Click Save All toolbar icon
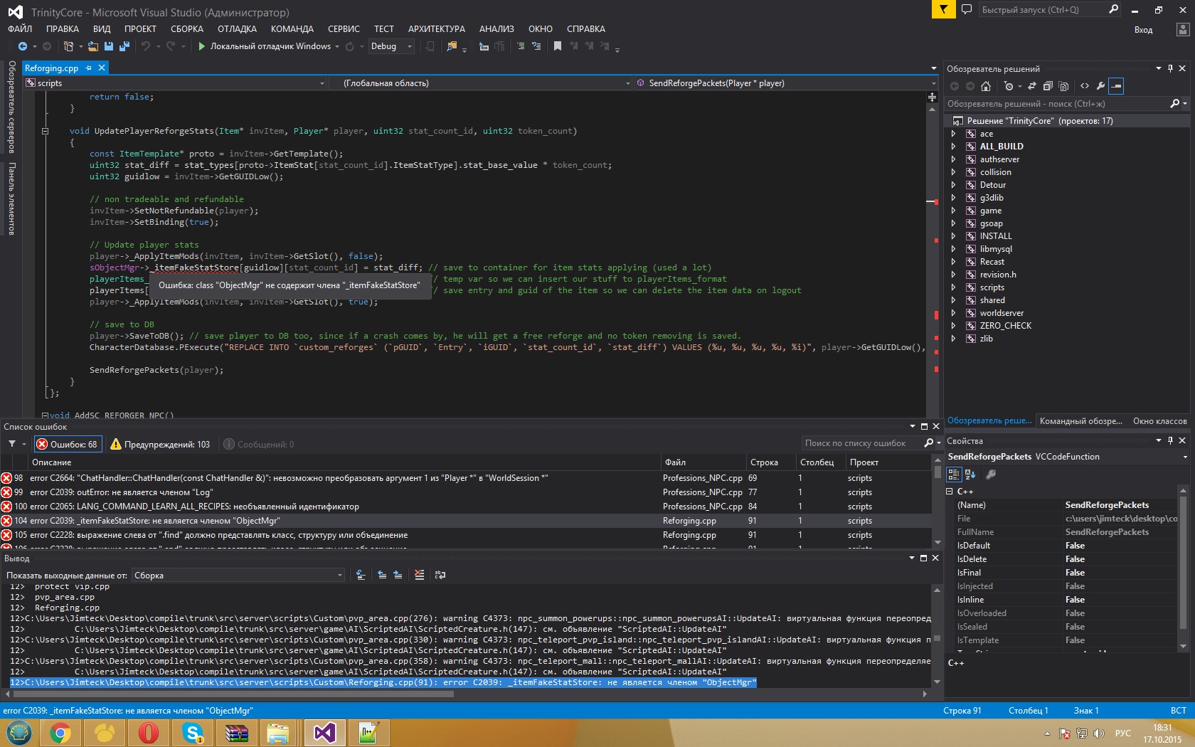1195x747 pixels. (x=124, y=46)
